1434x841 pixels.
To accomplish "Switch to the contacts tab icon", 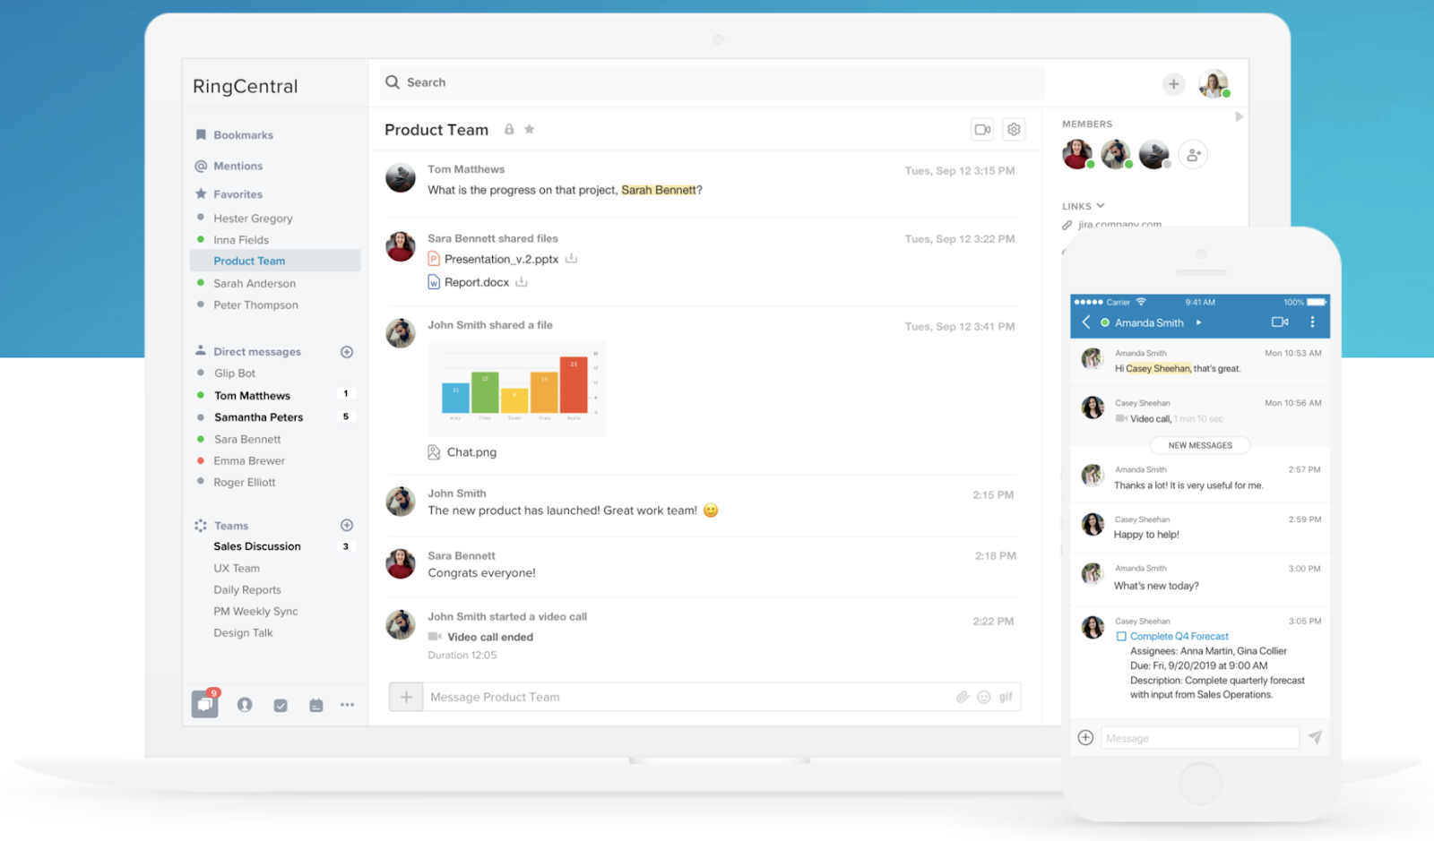I will tap(245, 705).
